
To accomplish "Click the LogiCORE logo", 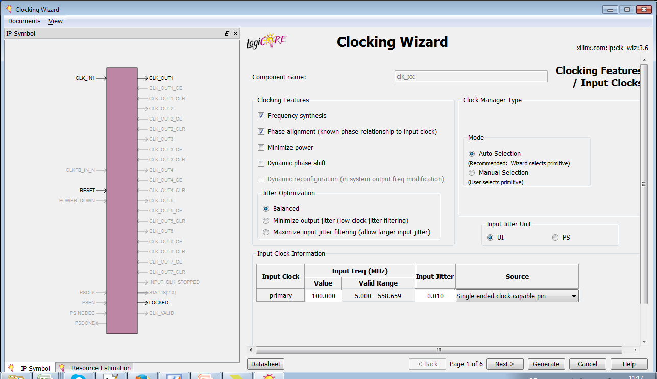I will pyautogui.click(x=266, y=42).
